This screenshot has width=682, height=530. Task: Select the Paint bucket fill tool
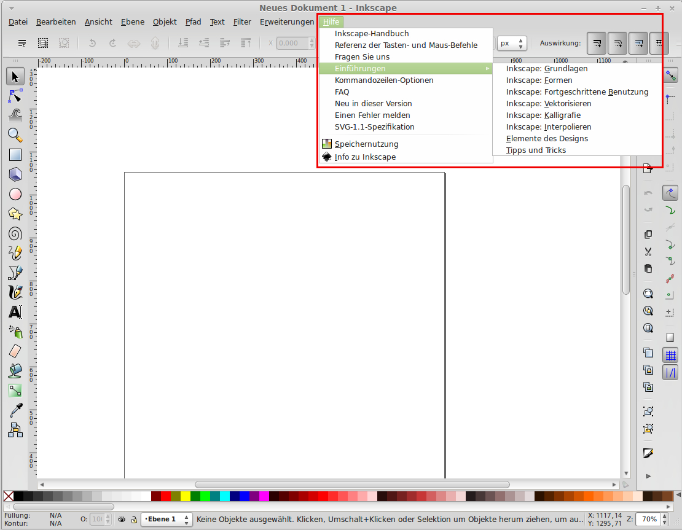[15, 371]
